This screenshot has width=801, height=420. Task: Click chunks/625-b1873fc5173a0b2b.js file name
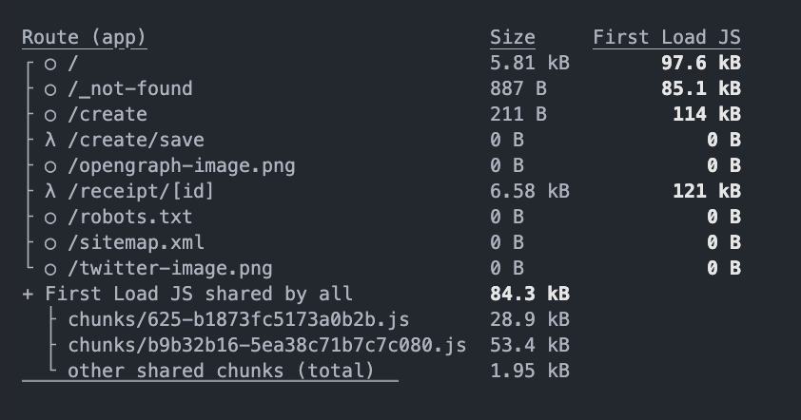239,319
